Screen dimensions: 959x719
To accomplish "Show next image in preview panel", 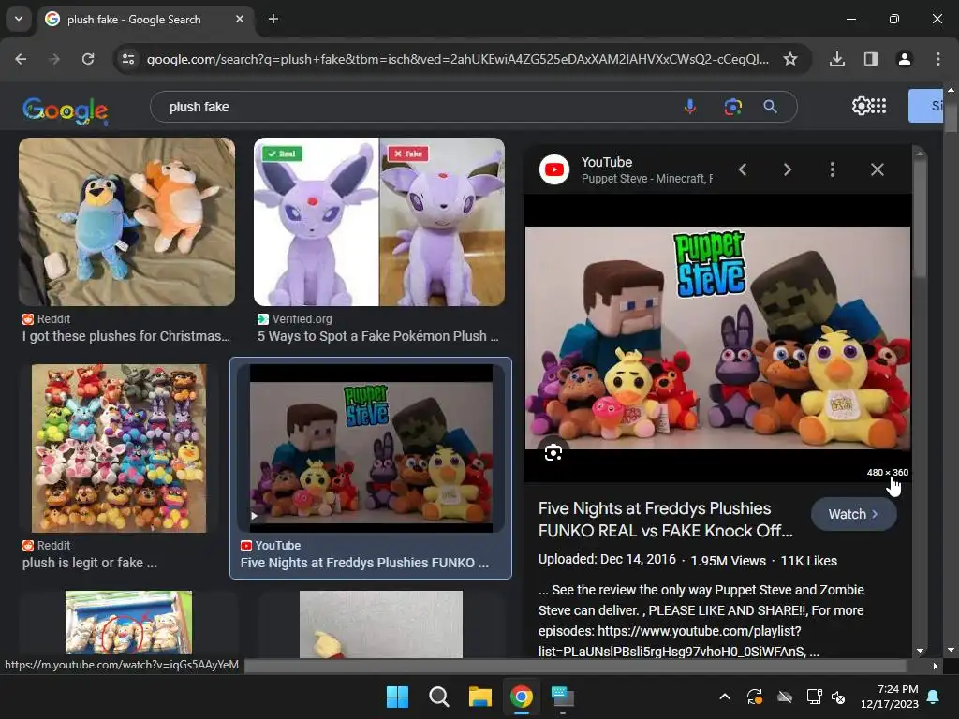I will [788, 169].
